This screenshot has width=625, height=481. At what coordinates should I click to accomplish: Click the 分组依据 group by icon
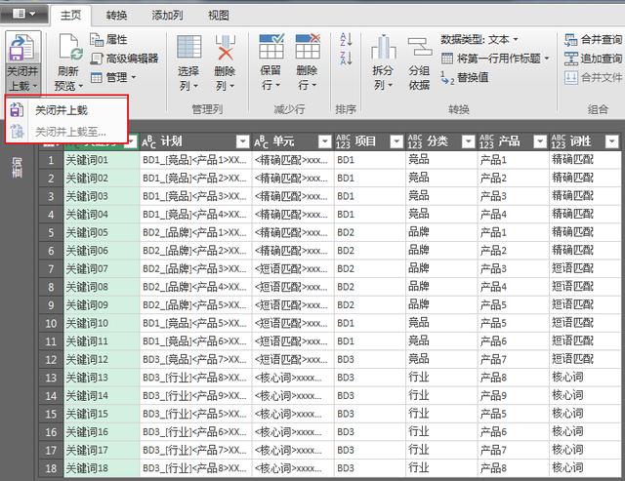click(x=420, y=48)
